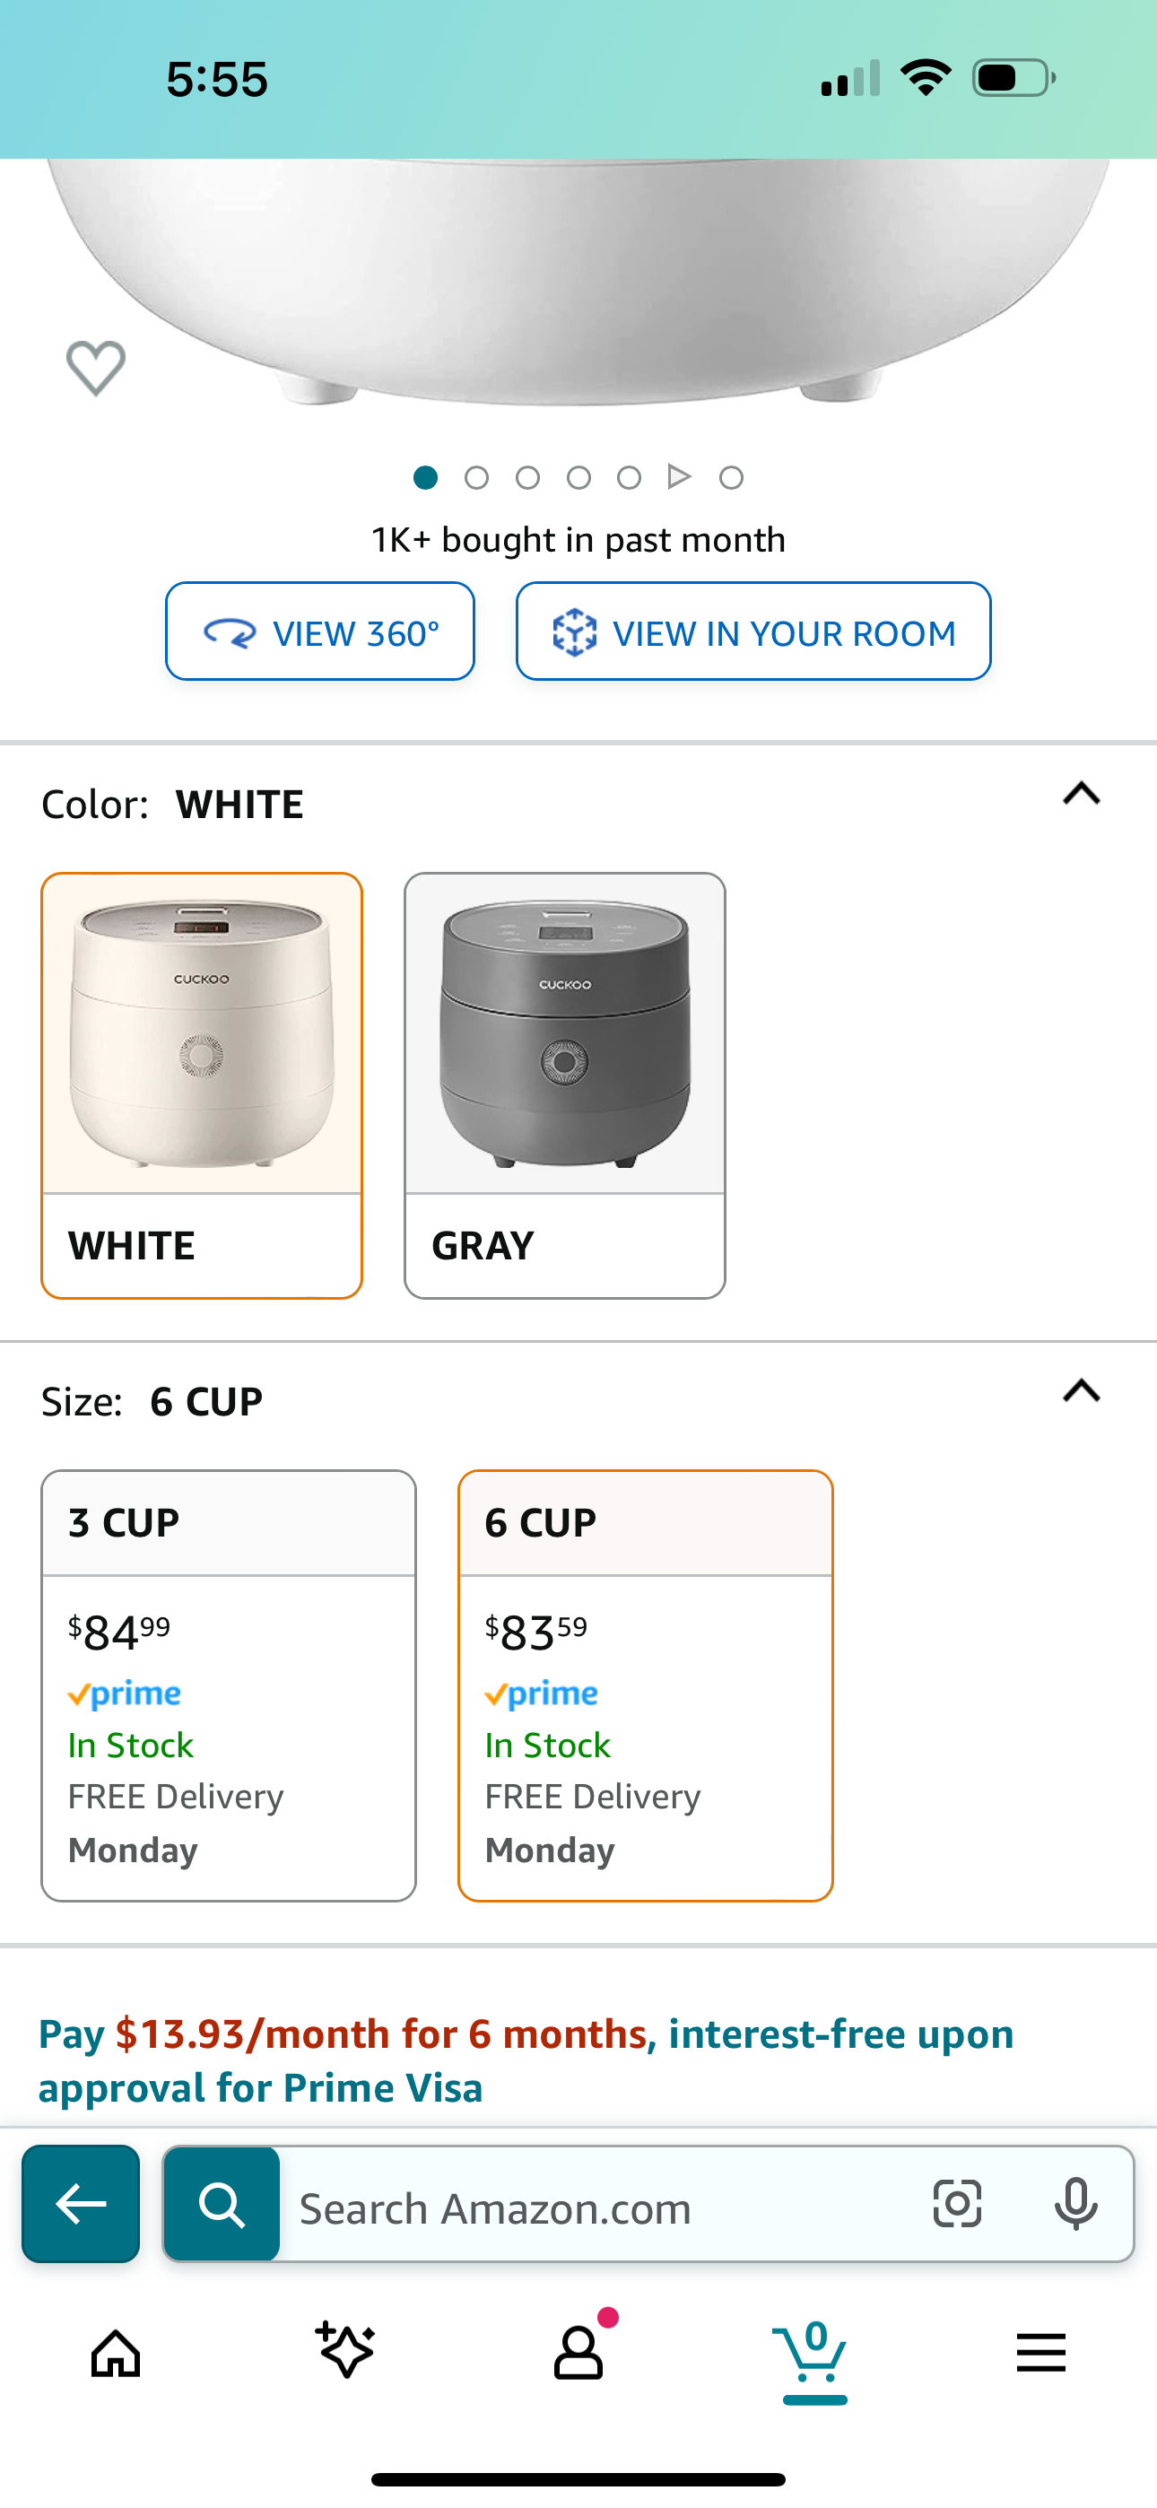The image size is (1157, 2508).
Task: Choose the GRAY color option
Action: 565,1084
